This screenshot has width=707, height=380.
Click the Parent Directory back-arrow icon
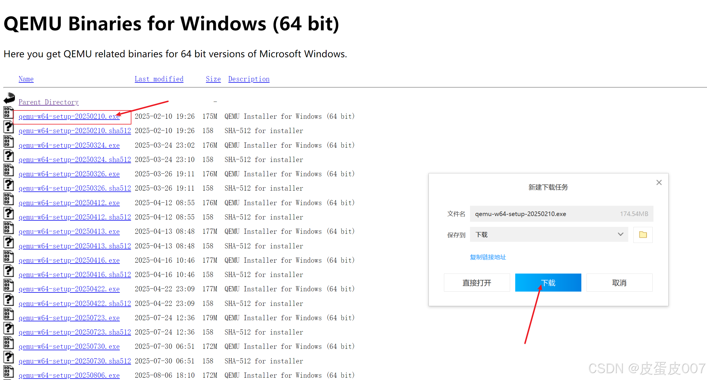9,98
